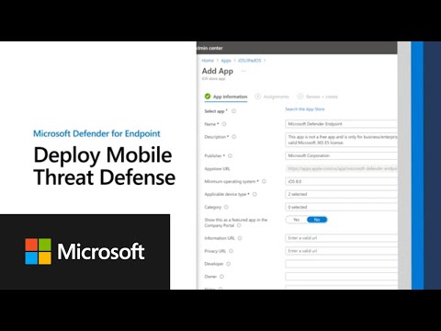Click the green checkmark on App information
Screen dimensions: 441x331
tap(208, 97)
